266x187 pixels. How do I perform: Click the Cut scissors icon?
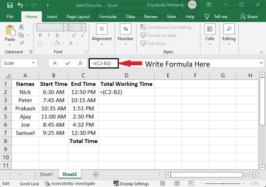tap(21, 27)
